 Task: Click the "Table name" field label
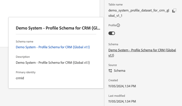tap(115, 4)
